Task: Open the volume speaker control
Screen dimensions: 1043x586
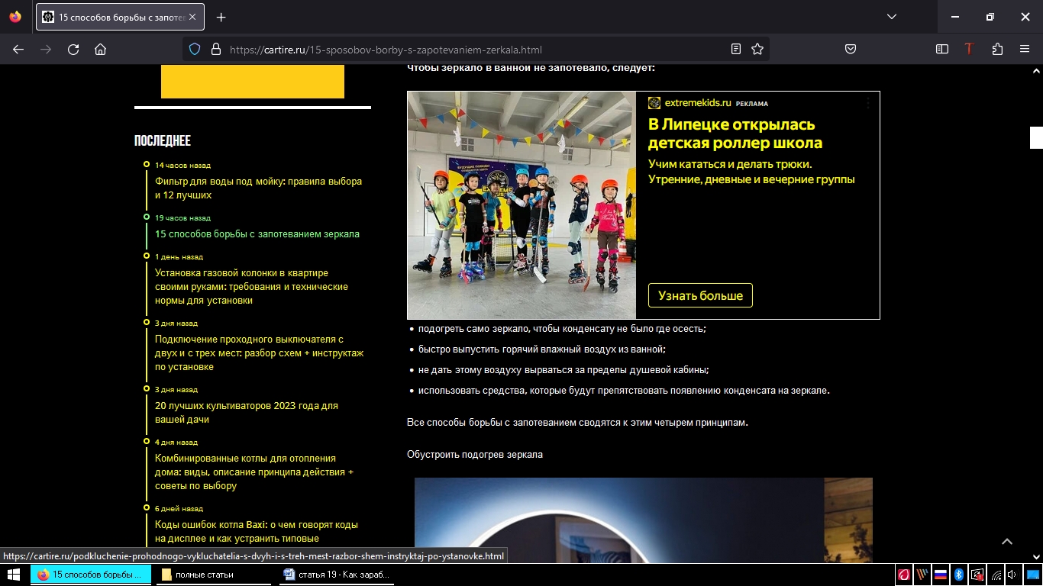Action: tap(1012, 575)
